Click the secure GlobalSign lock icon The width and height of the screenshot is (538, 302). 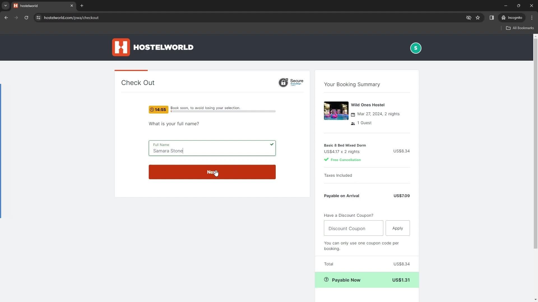pos(283,82)
